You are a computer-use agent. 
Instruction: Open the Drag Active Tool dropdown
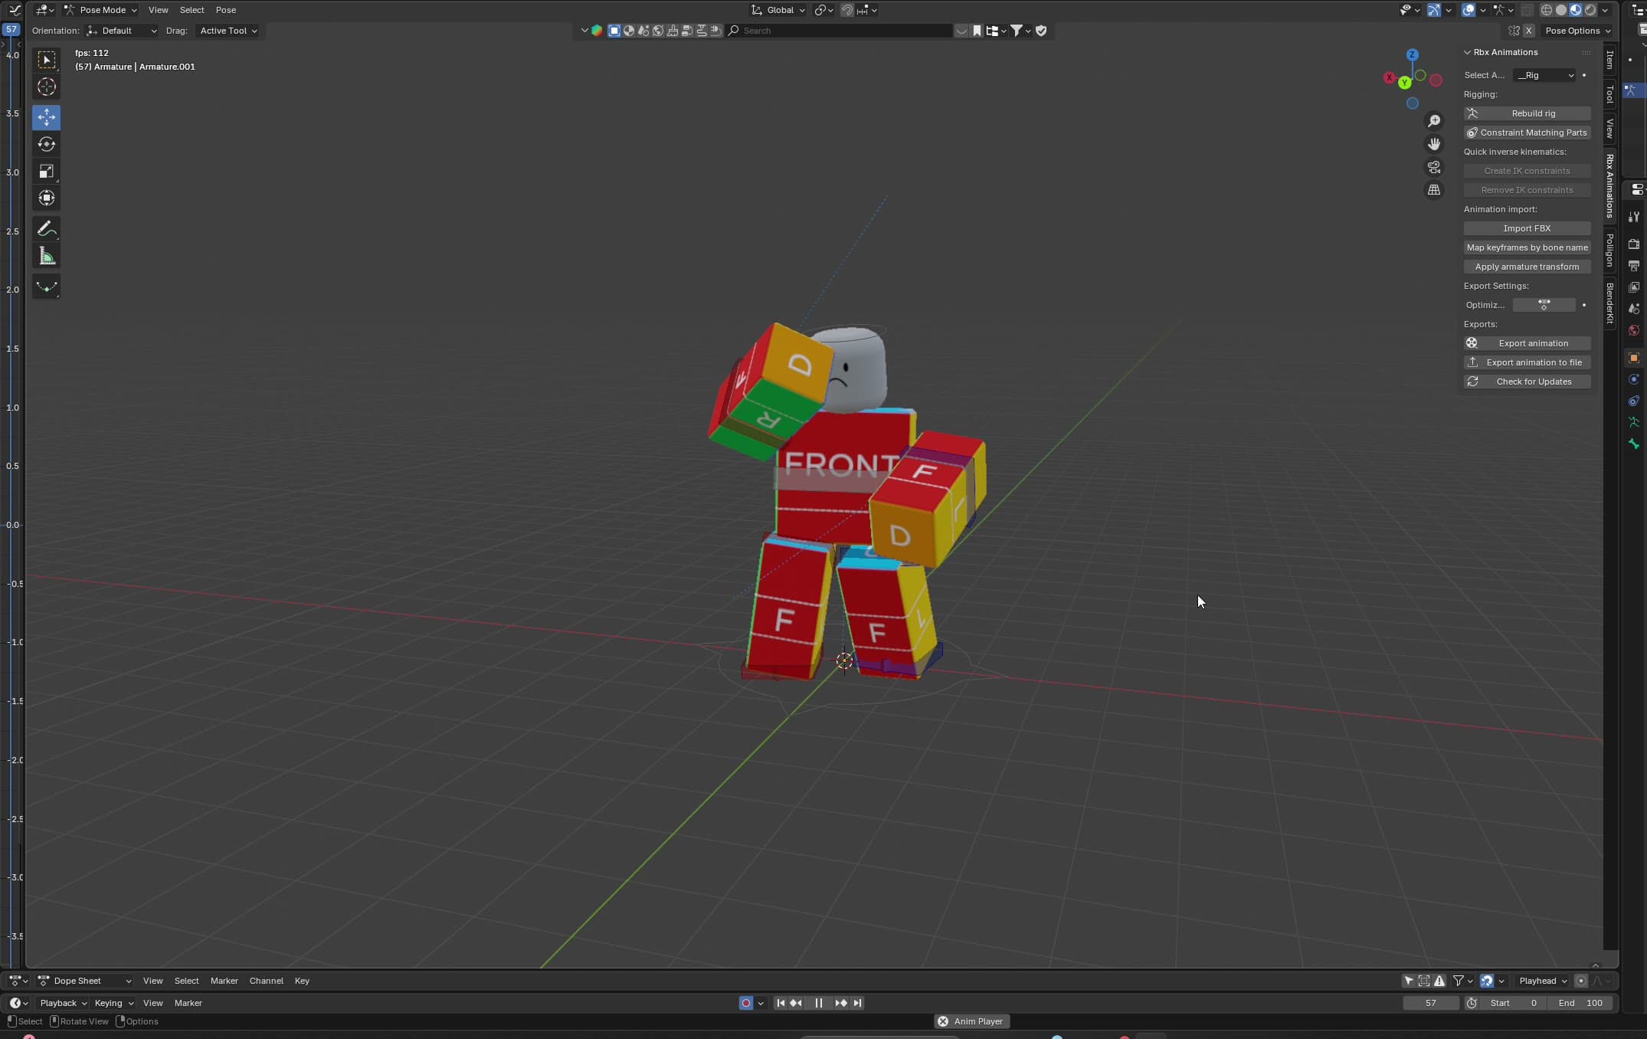pyautogui.click(x=228, y=31)
